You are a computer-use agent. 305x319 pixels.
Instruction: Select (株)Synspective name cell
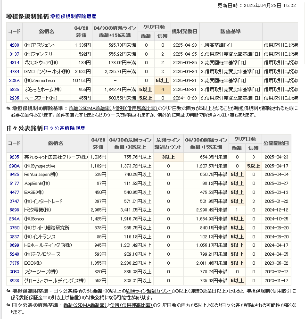[56, 166]
